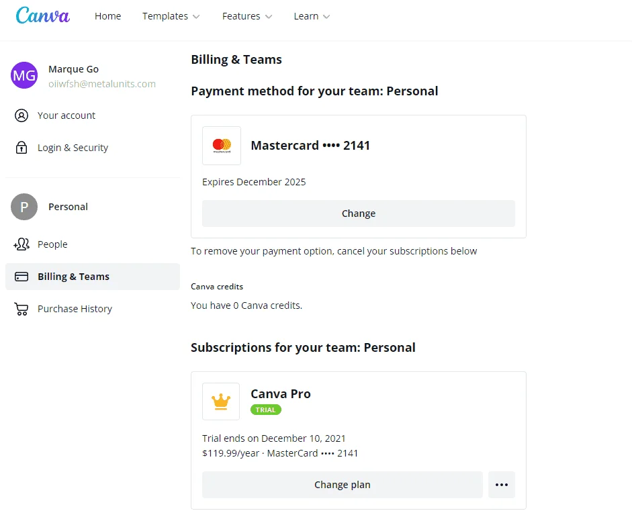
Task: Click the Expires December 2025 text
Action: (254, 182)
